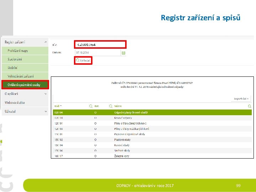Click code cell 160117
The width and height of the screenshot is (256, 192).
58,156
